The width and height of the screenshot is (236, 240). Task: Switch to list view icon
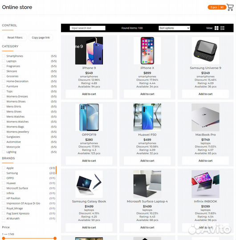pyautogui.click(x=223, y=28)
